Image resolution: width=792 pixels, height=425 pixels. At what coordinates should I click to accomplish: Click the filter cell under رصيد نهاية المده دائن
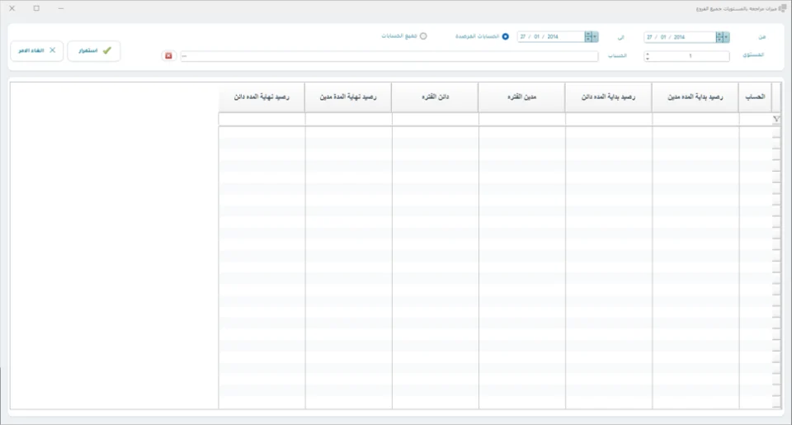262,120
